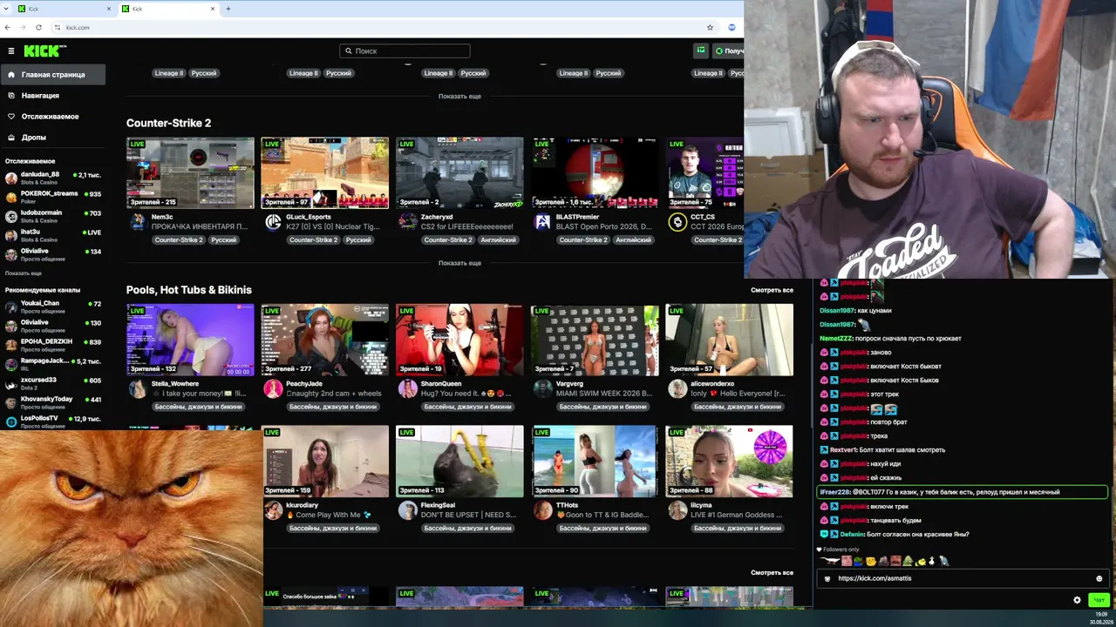Open recommended channel RampageJack
Screen dimensions: 1116x627
click(x=52, y=364)
